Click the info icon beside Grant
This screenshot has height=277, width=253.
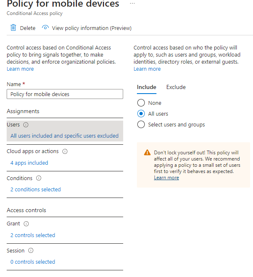pyautogui.click(x=26, y=224)
